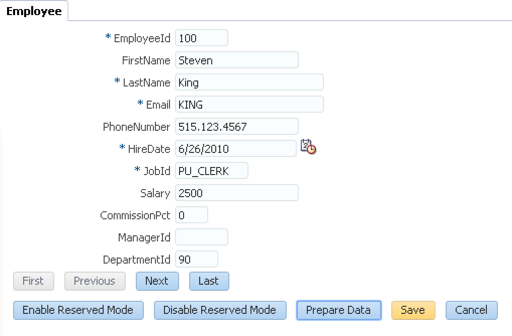
Task: Click the JobId field showing PU_CLERK
Action: pos(212,171)
